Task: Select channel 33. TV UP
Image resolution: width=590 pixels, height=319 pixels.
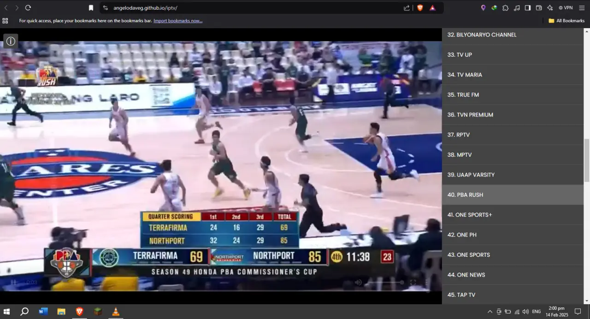Action: pyautogui.click(x=513, y=55)
